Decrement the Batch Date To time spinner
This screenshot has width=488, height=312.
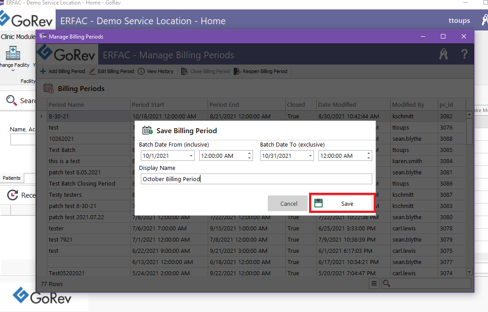tap(369, 158)
